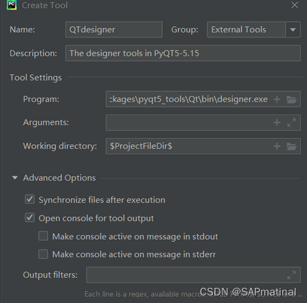Screen dimensions: 307x303
Task: Enable Make console active on stderr message
Action: (43, 254)
